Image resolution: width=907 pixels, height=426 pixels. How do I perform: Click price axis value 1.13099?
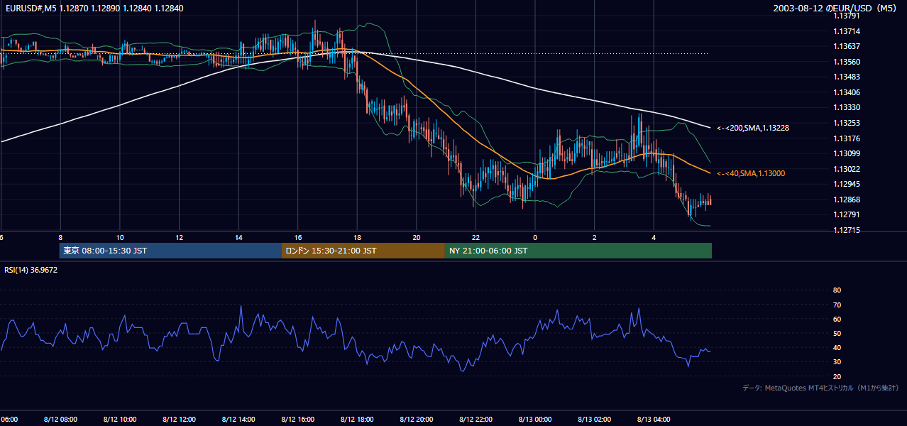pos(846,153)
